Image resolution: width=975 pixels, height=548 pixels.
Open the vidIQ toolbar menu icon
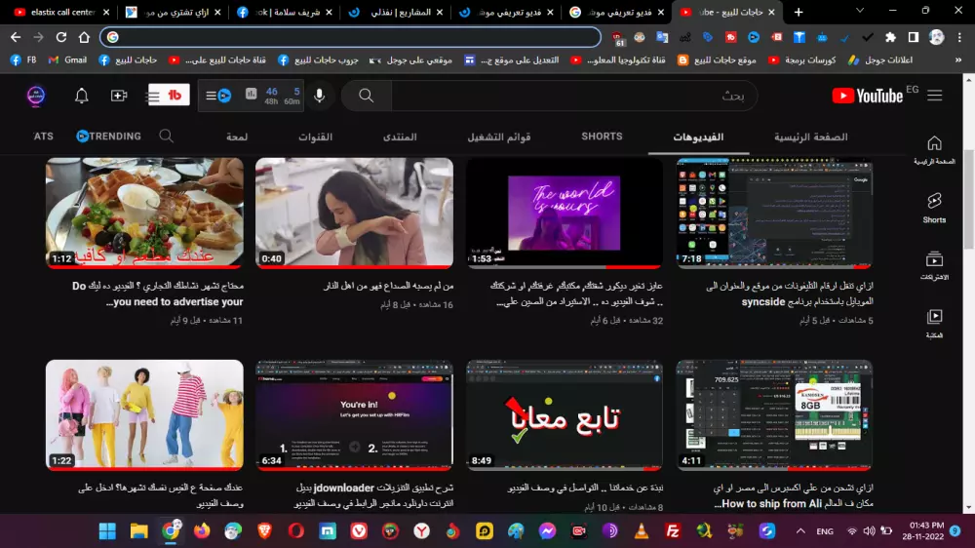(218, 96)
